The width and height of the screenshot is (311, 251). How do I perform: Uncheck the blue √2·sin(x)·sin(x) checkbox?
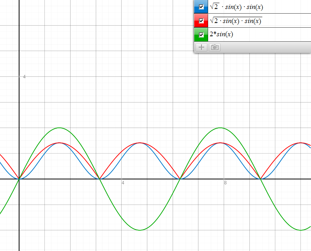(x=201, y=7)
